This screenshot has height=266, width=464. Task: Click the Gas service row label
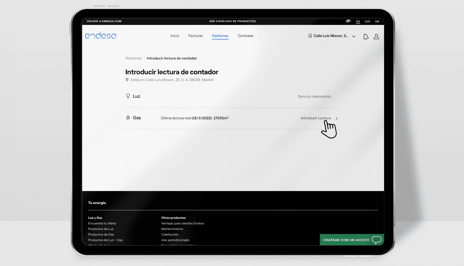pyautogui.click(x=137, y=118)
